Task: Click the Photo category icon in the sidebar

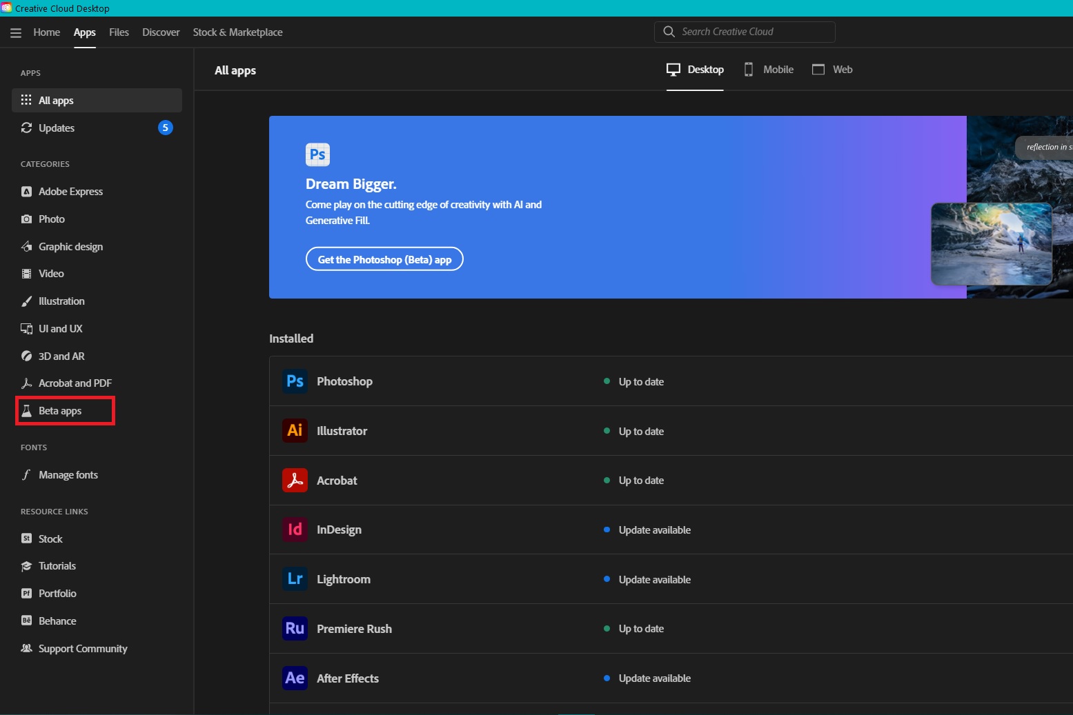Action: coord(26,219)
